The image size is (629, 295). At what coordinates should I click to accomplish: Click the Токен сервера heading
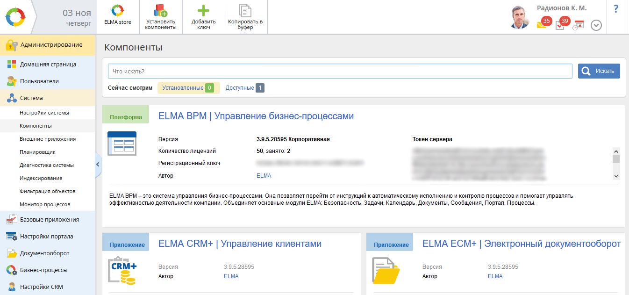pyautogui.click(x=432, y=139)
